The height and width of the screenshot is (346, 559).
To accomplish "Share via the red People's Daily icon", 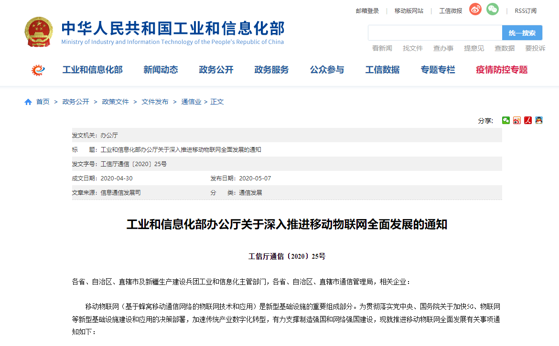I will (528, 120).
